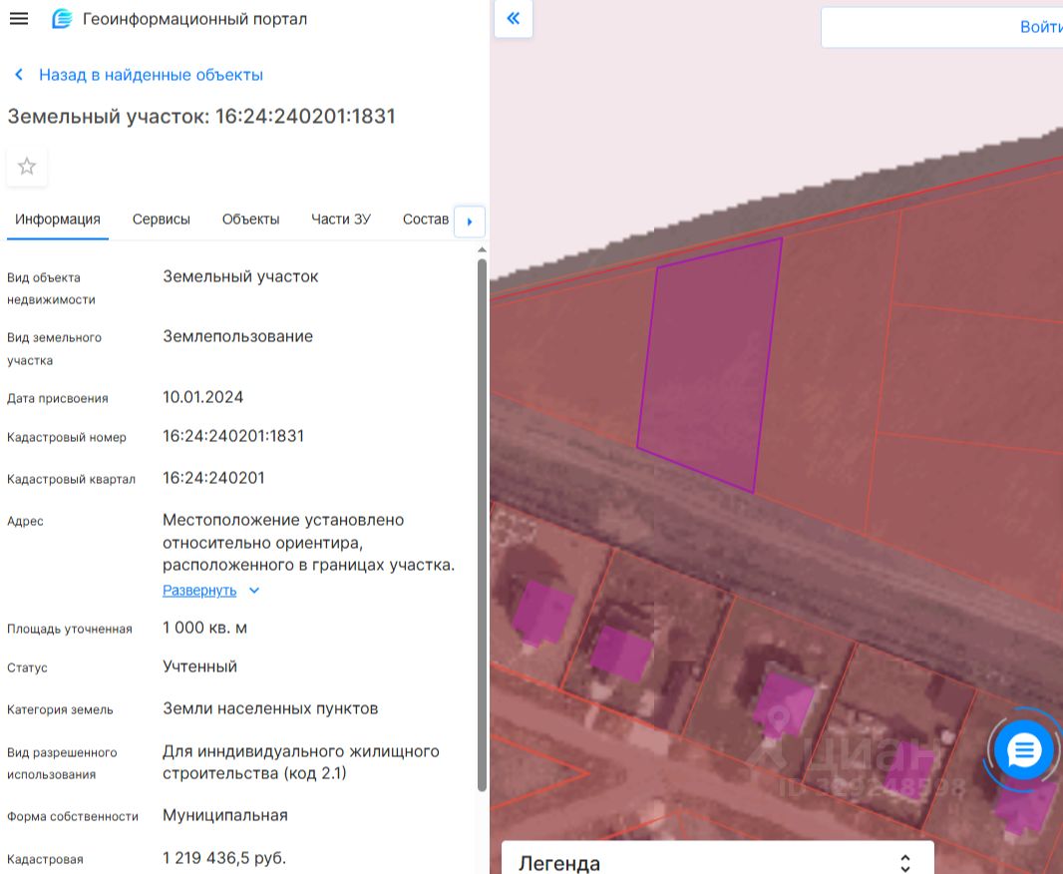The height and width of the screenshot is (874, 1063).
Task: Expand the address with Развернуть link
Action: click(x=199, y=591)
